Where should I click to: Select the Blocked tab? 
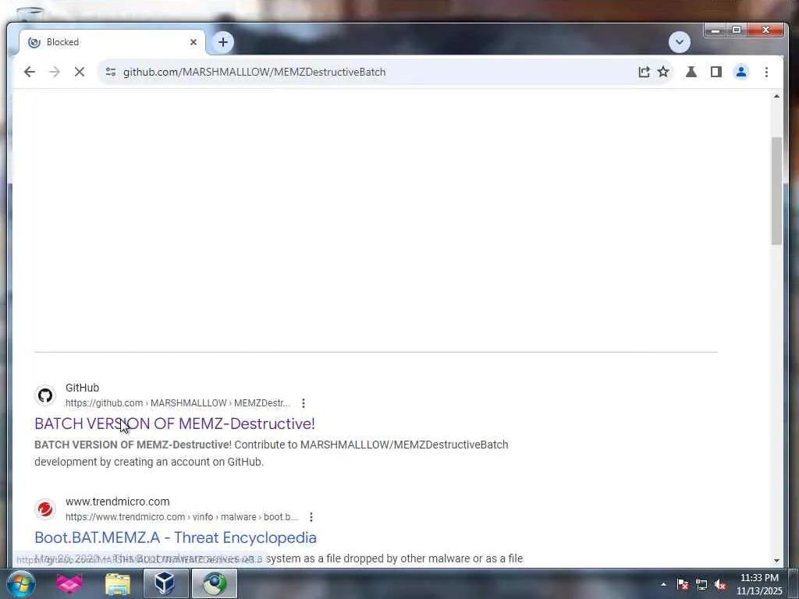click(x=112, y=42)
